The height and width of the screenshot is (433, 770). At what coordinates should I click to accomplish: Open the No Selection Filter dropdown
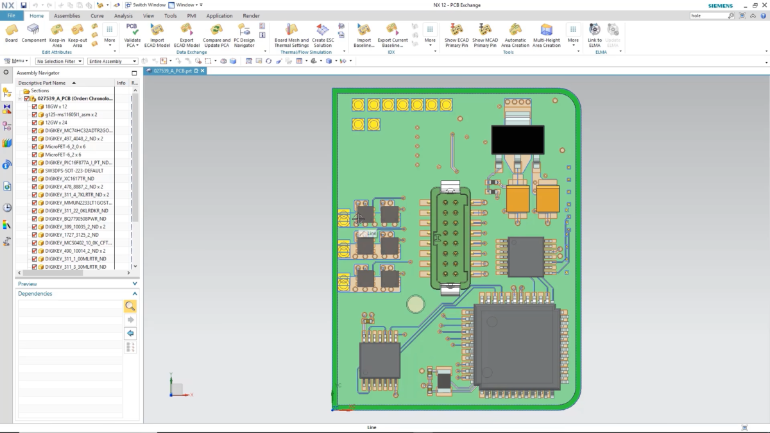[59, 61]
